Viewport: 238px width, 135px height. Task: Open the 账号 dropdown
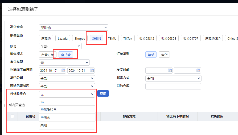(60, 46)
